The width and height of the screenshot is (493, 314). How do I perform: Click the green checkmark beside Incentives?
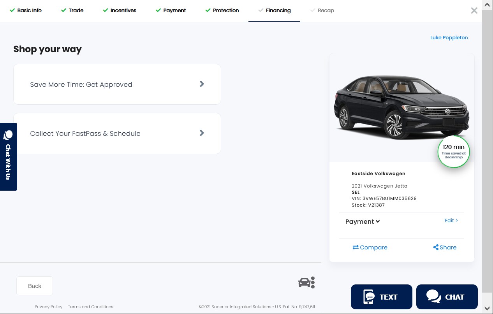point(105,11)
